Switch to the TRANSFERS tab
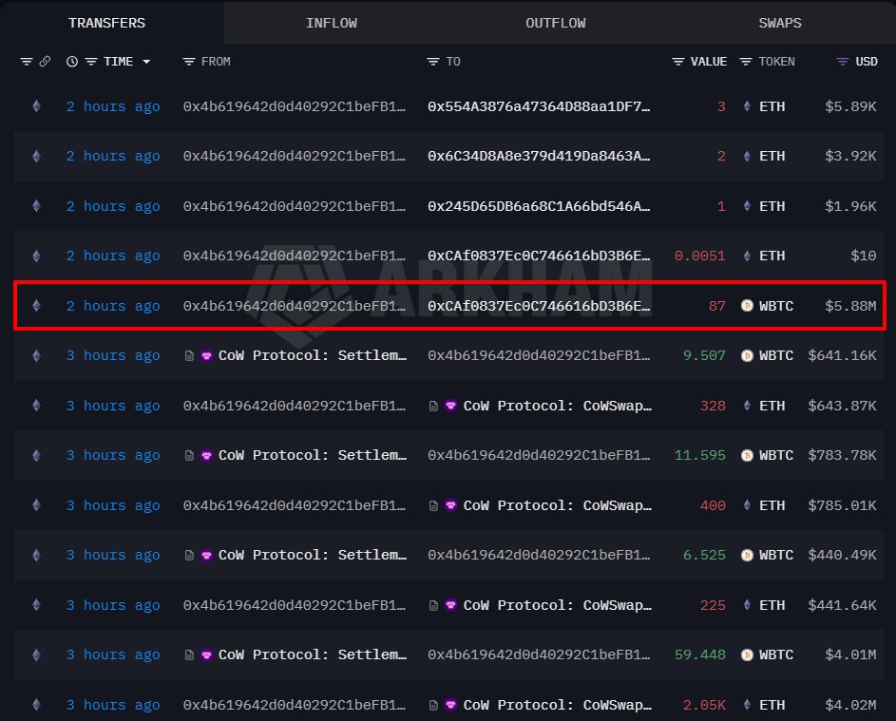Viewport: 896px width, 721px height. (106, 23)
